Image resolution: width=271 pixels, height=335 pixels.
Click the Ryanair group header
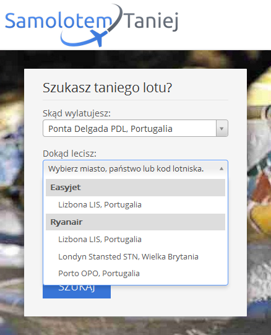[x=135, y=222]
